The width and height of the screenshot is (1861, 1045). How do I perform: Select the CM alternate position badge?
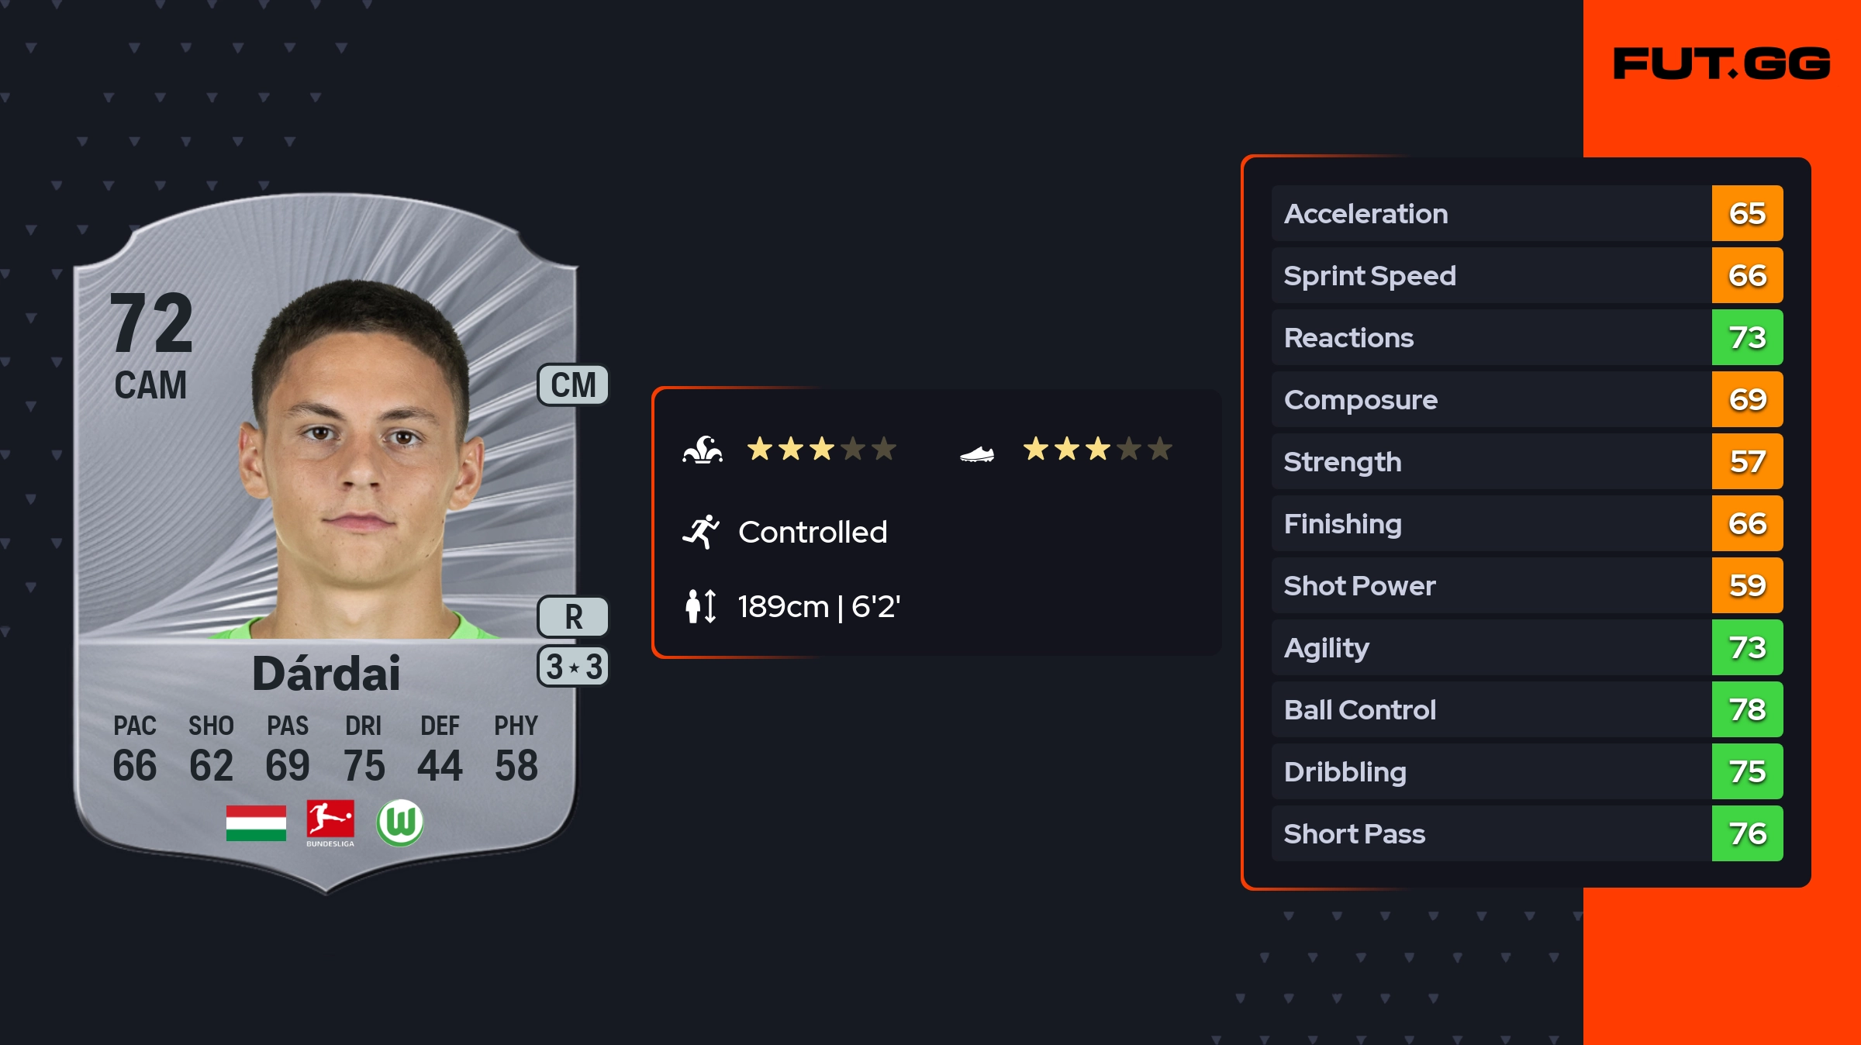tap(573, 385)
